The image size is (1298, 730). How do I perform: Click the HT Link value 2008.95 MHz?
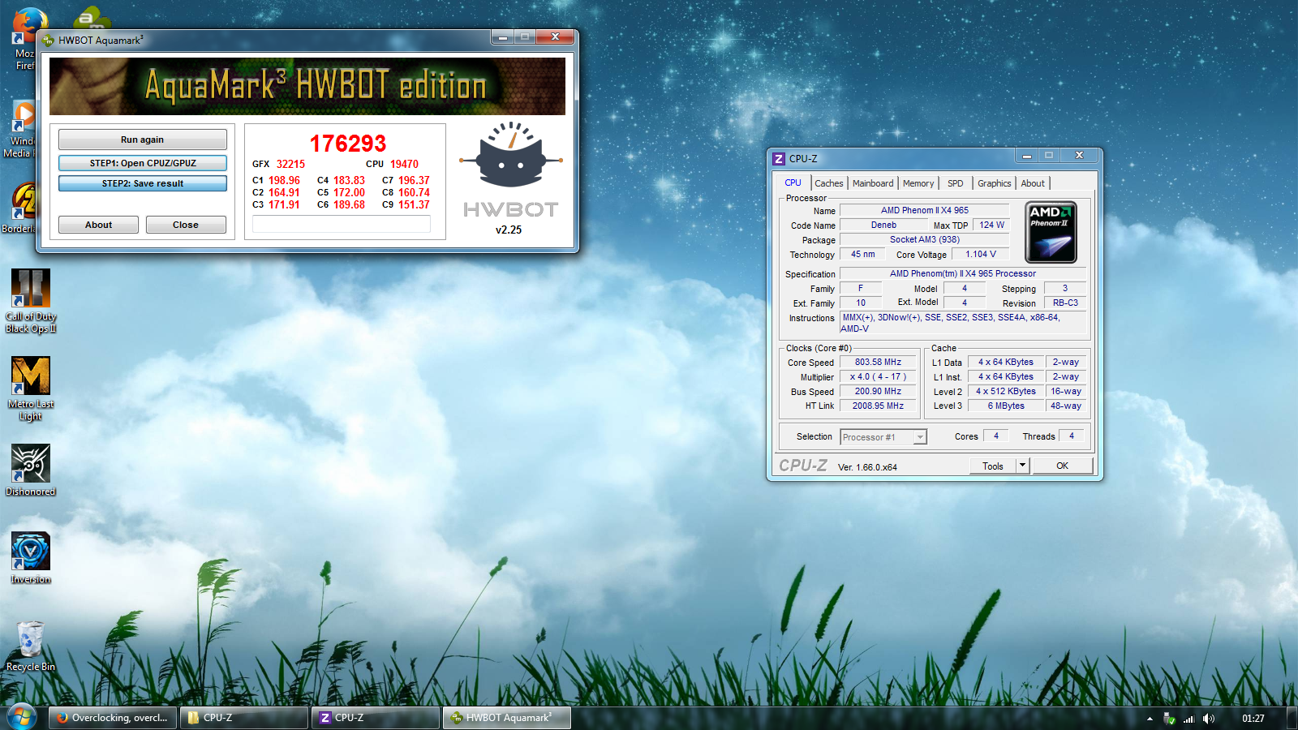(x=878, y=406)
